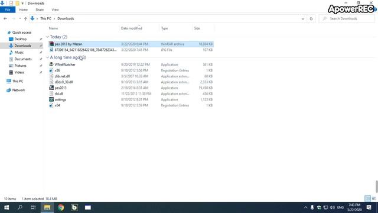Select the x86 registry file icon
Image resolution: width=378 pixels, height=213 pixels.
click(x=51, y=70)
